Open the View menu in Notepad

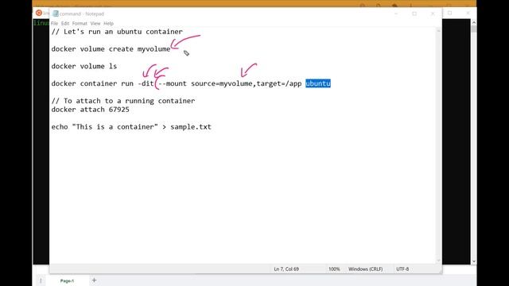[95, 23]
